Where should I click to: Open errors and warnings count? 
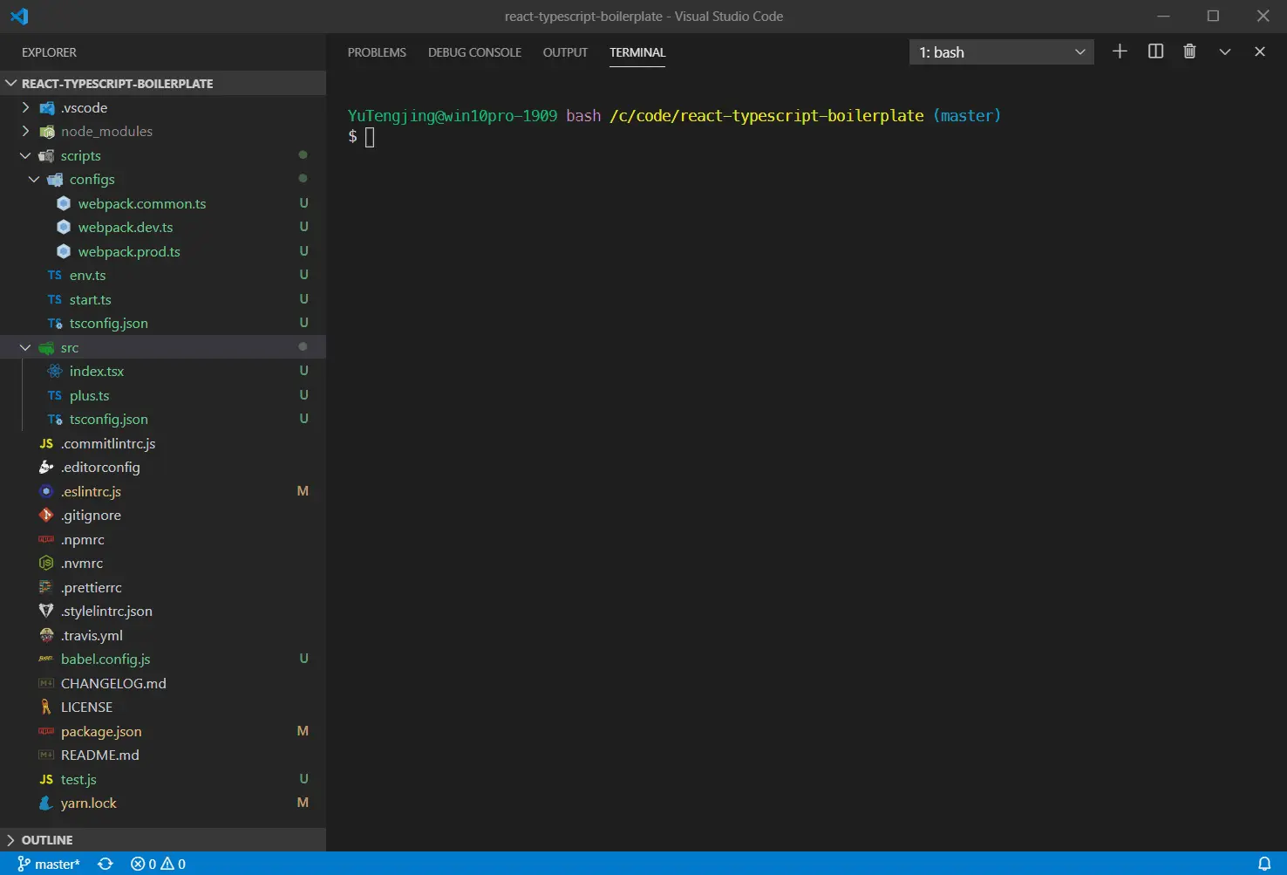(x=158, y=864)
